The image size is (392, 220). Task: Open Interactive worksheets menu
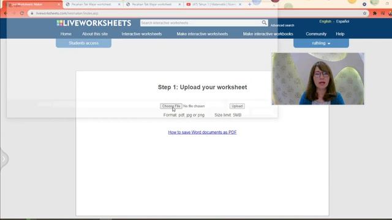coord(141,34)
